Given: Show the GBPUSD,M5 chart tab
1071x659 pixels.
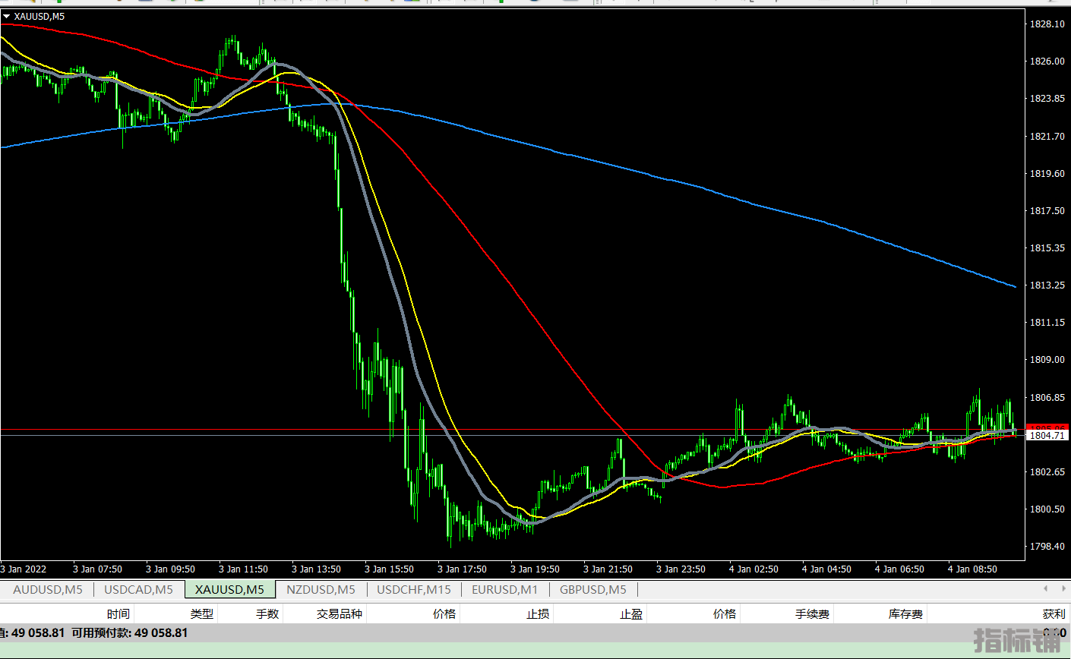Looking at the screenshot, I should pyautogui.click(x=593, y=590).
